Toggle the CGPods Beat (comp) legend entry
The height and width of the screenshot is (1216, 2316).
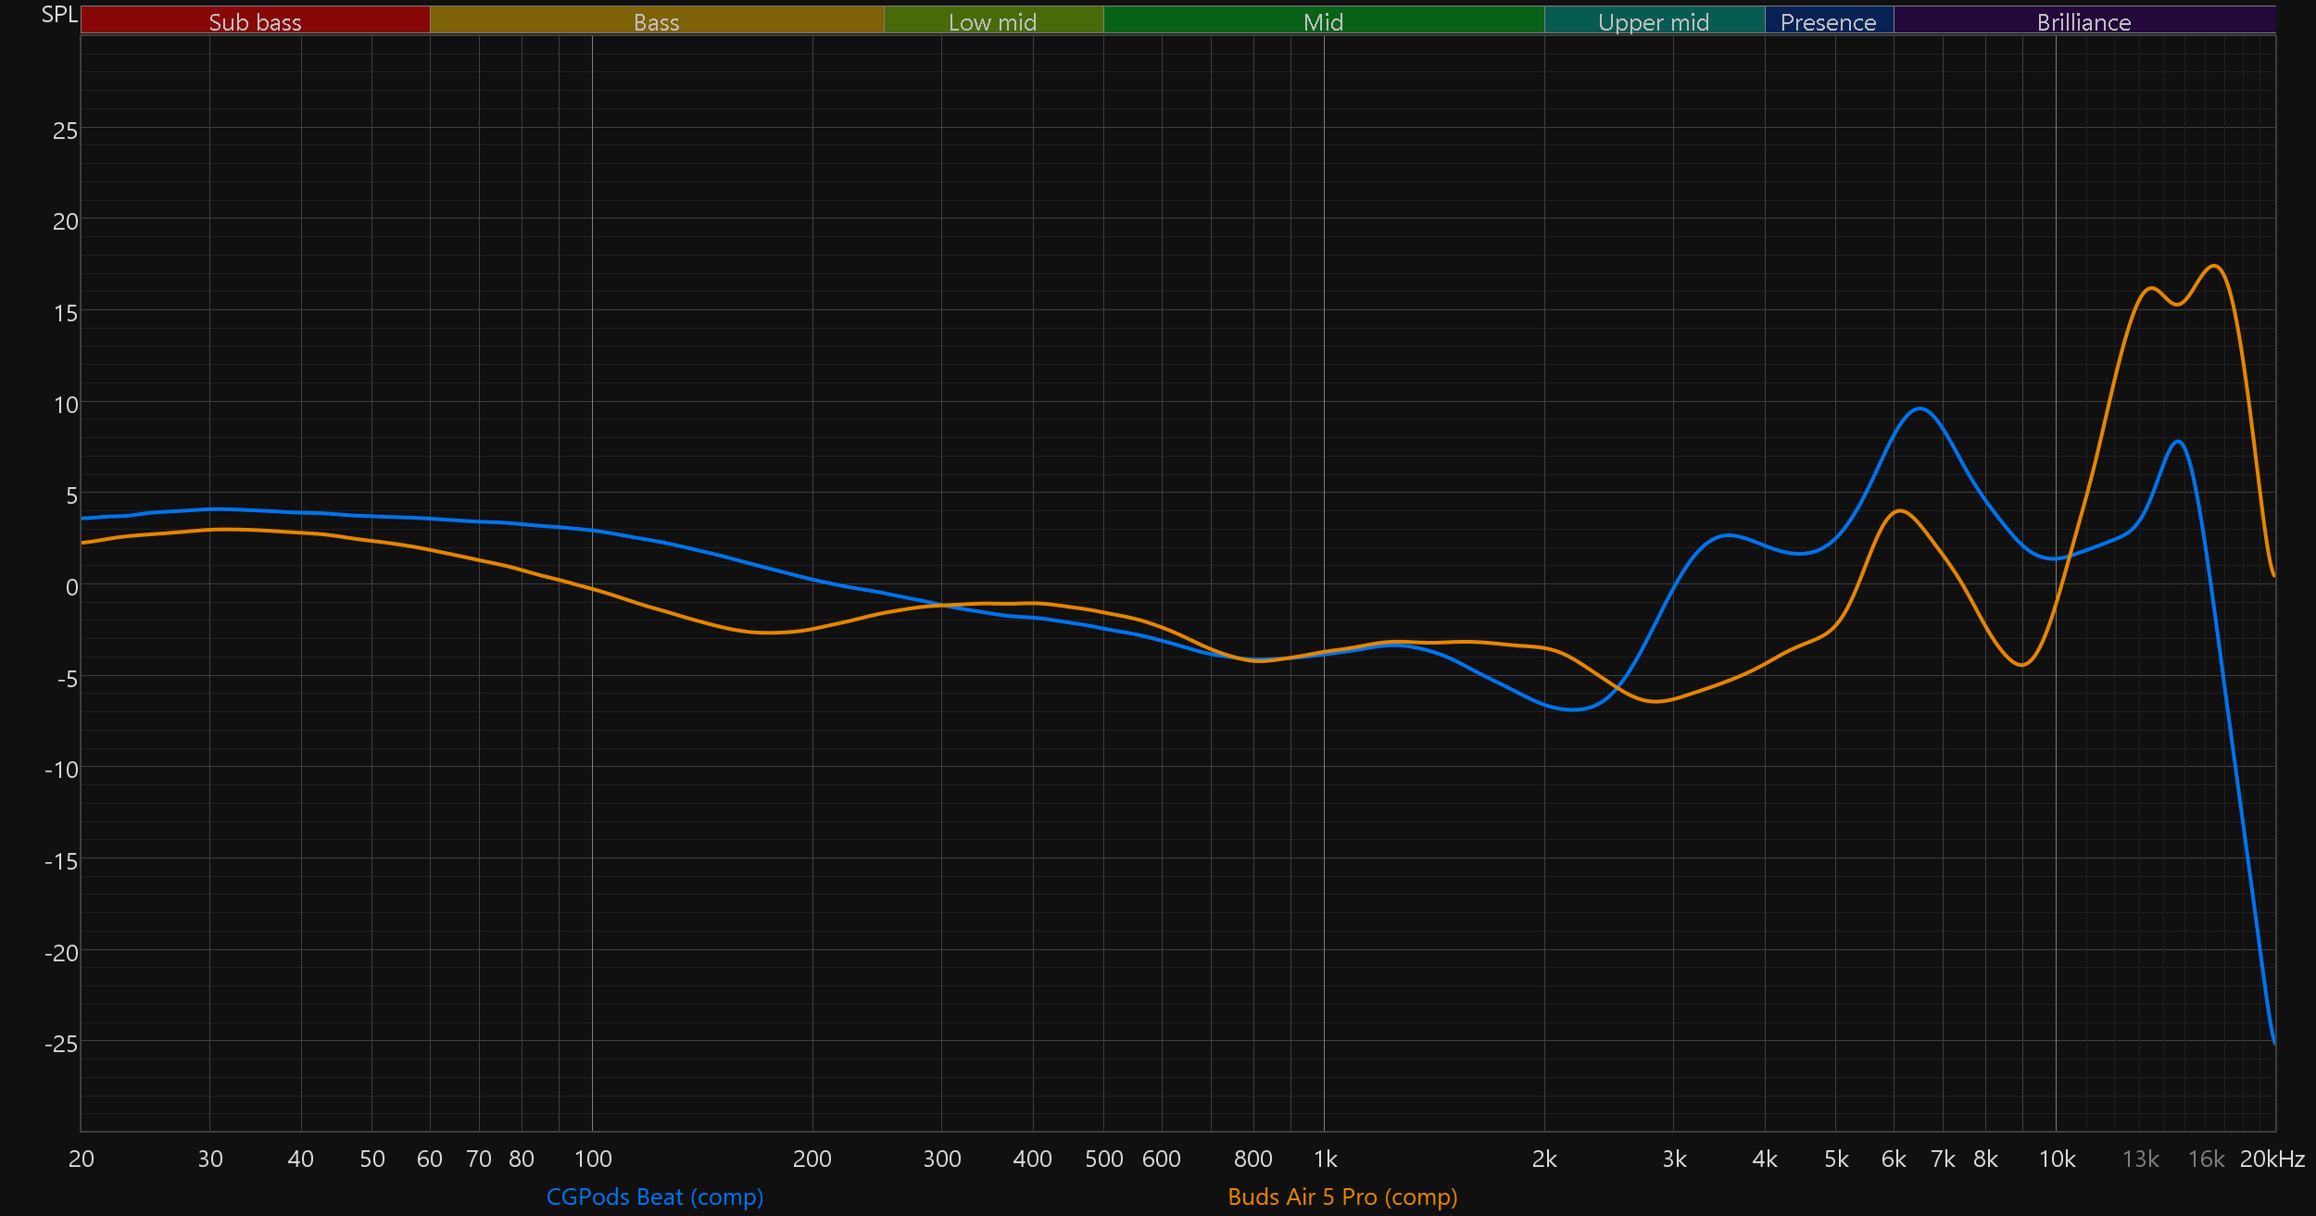(655, 1197)
